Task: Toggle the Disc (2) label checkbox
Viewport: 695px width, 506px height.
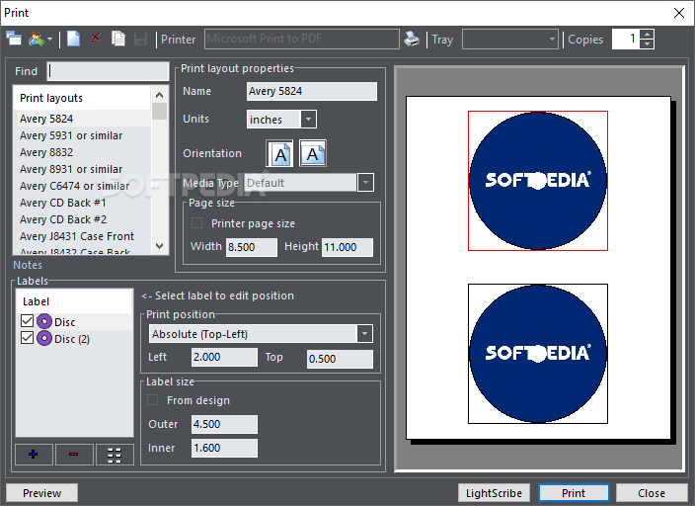Action: (x=27, y=338)
